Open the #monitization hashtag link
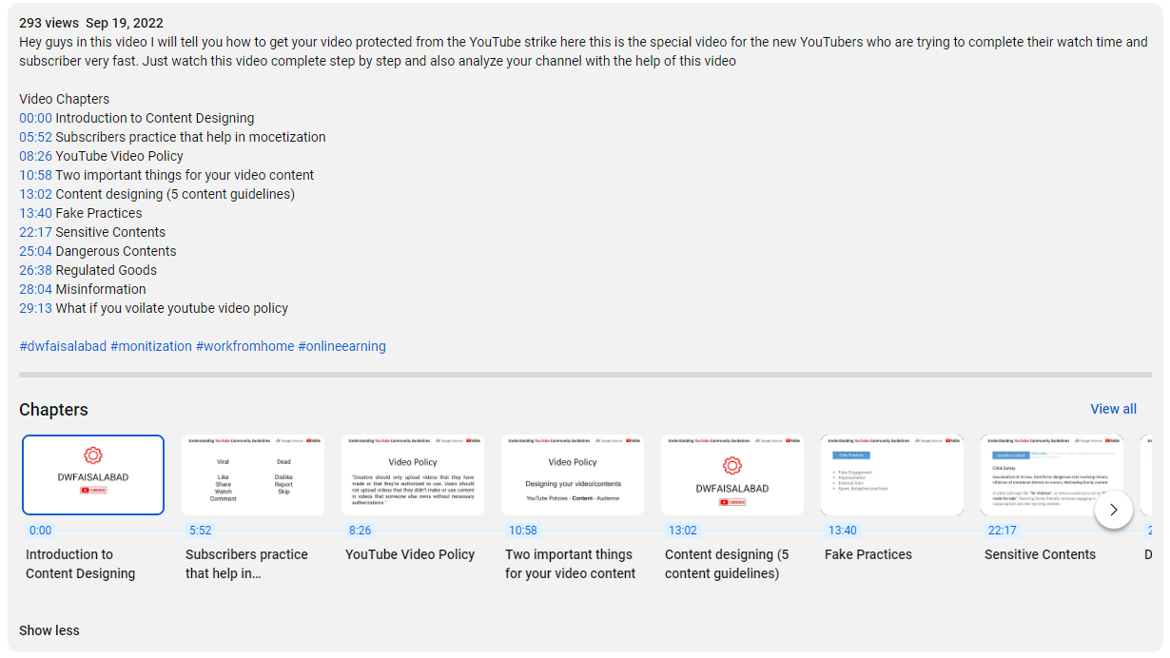Screen dimensions: 1170x658 (x=151, y=346)
